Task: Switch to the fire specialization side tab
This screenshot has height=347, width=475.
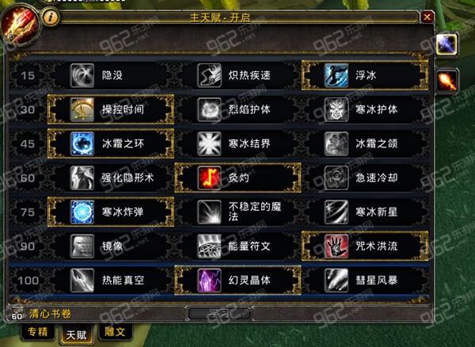Action: coord(446,81)
